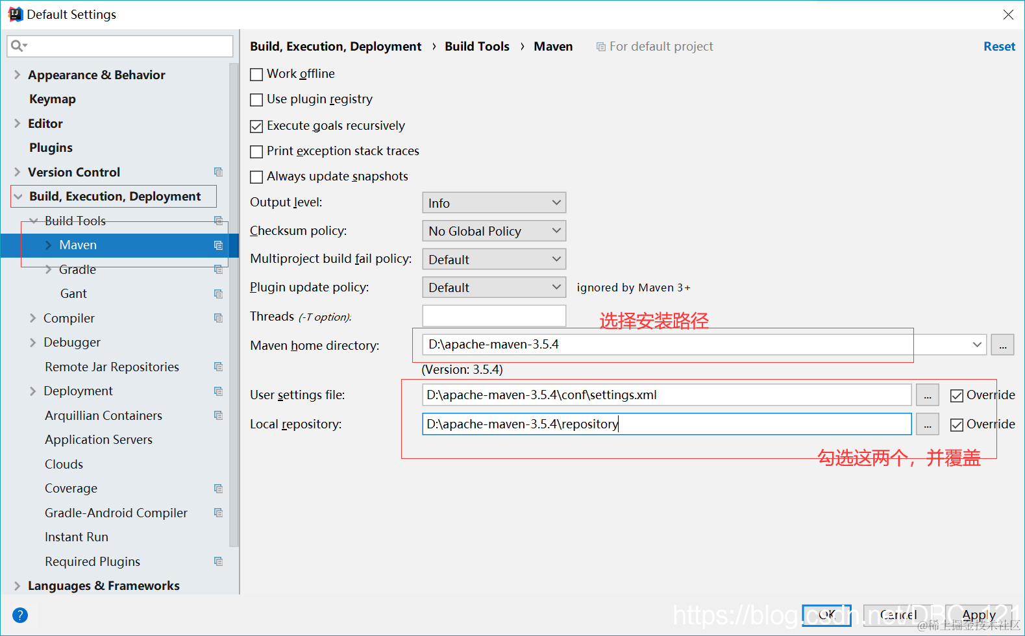
Task: Enable the Work offline checkbox
Action: coord(256,75)
